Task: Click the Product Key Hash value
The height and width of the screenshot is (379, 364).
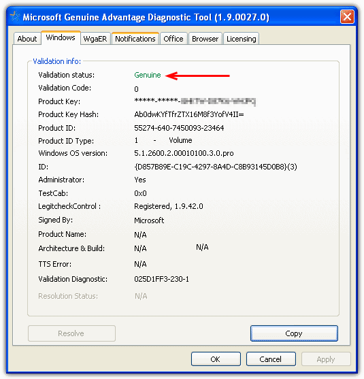Action: click(189, 114)
